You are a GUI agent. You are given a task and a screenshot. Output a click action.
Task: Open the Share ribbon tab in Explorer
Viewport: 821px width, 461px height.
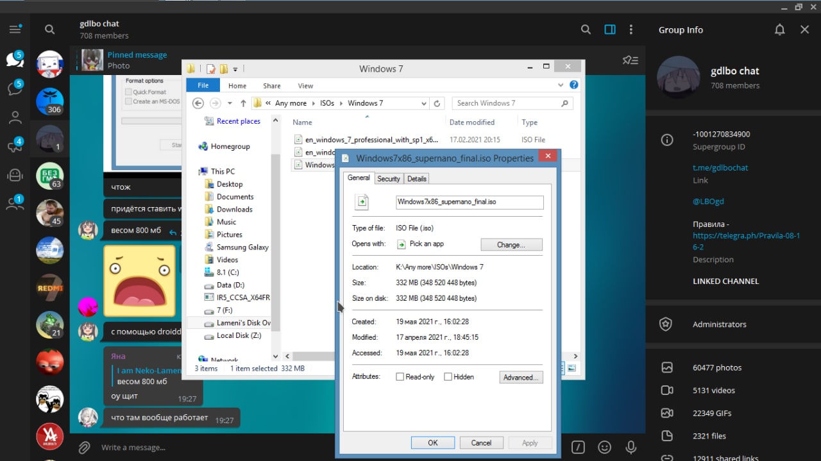click(272, 86)
